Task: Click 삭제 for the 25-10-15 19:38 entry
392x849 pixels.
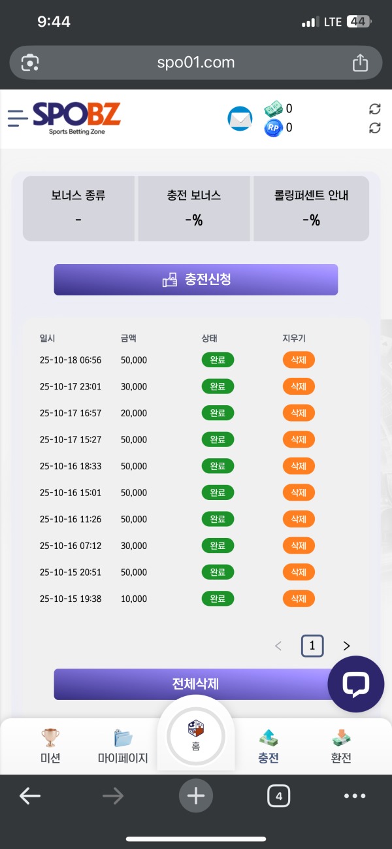Action: pos(299,599)
